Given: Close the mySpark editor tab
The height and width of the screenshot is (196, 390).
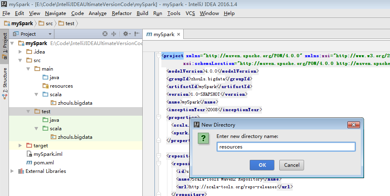Looking at the screenshot, I should point(178,34).
